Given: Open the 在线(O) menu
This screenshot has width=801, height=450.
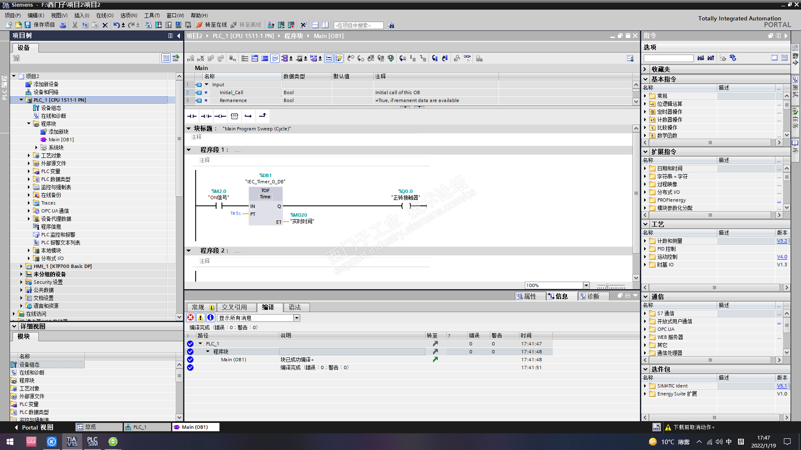Looking at the screenshot, I should click(104, 15).
